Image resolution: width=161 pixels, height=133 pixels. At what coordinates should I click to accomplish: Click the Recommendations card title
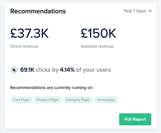click(x=38, y=11)
